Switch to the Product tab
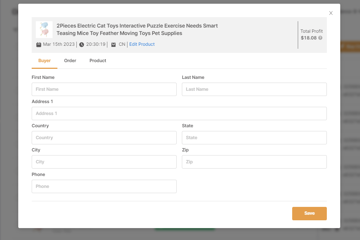The width and height of the screenshot is (360, 240). tap(98, 60)
